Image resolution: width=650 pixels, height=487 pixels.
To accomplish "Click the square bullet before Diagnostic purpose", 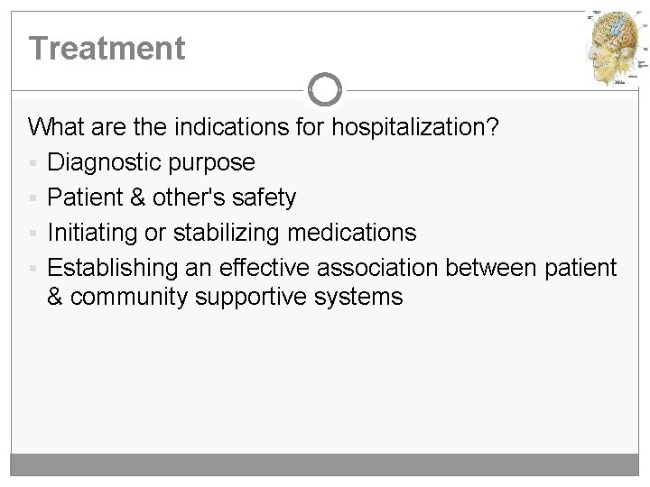I will coord(33,163).
